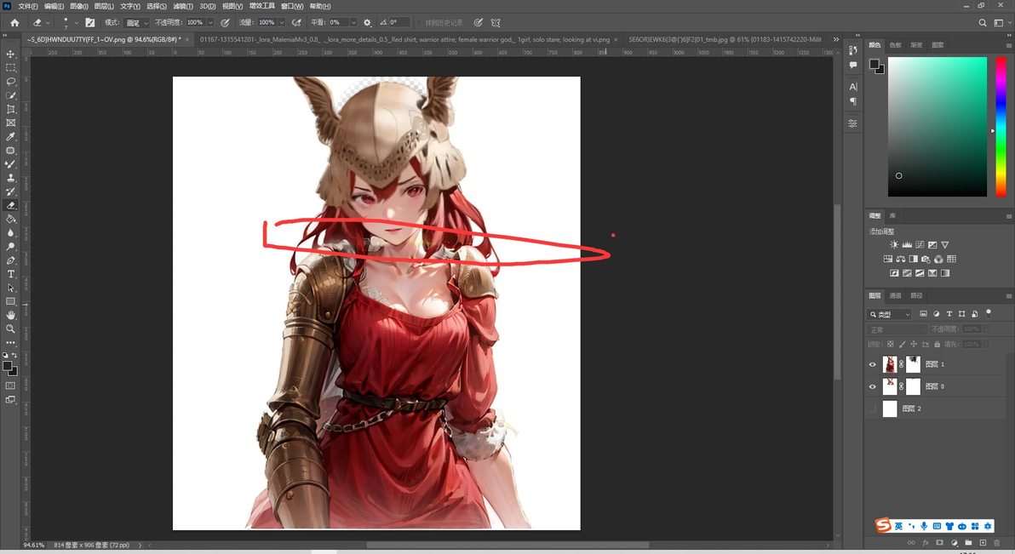Open brush settings panel icon in options bar
Screen dimensions: 1015x554
90,22
